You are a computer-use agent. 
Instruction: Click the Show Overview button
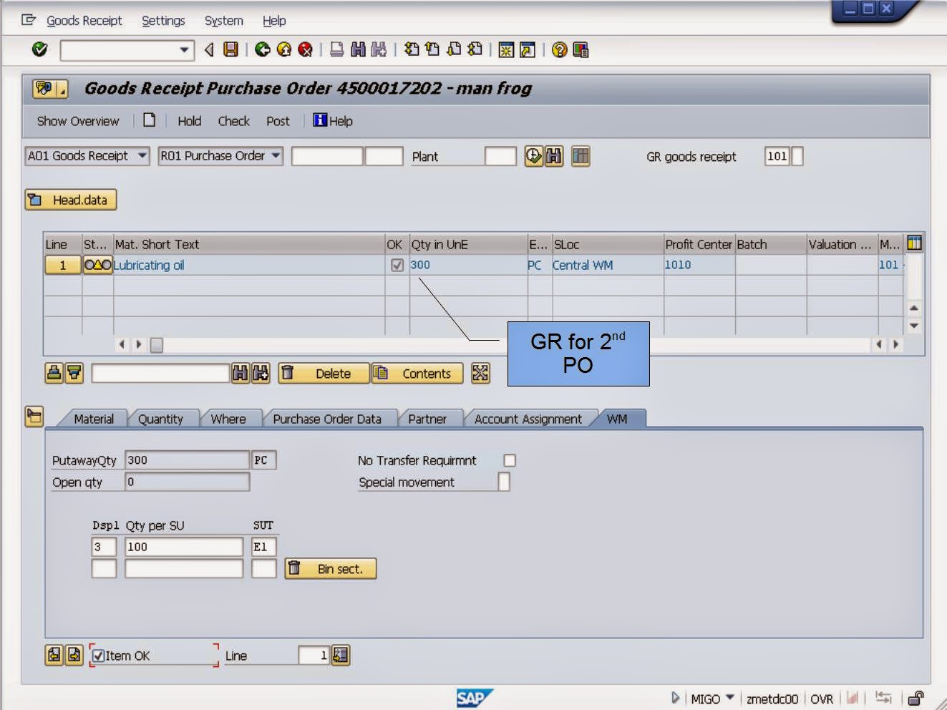pos(78,121)
